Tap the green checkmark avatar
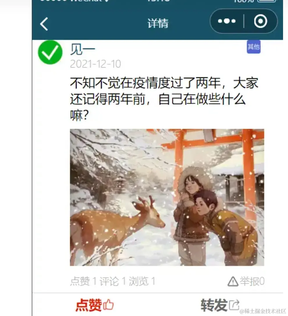288x316 pixels. pyautogui.click(x=50, y=52)
